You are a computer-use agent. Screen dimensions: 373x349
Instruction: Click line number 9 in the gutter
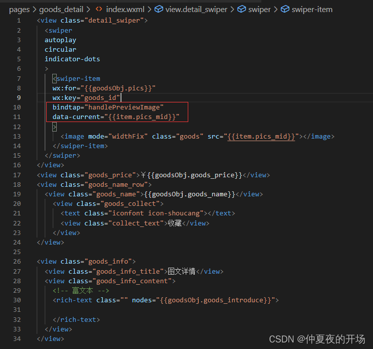pyautogui.click(x=19, y=98)
